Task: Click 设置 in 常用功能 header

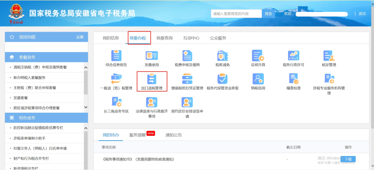Action: (80, 37)
